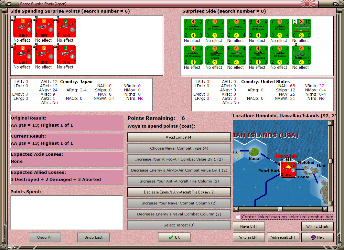Click the map scroll up arrow

(330, 122)
